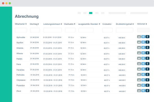
Task: Focus the Mitarbeiter filter field
Action: coord(21,30)
